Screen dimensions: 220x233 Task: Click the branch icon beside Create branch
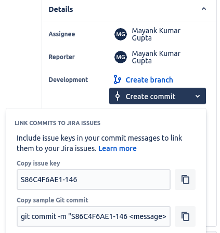pyautogui.click(x=118, y=79)
